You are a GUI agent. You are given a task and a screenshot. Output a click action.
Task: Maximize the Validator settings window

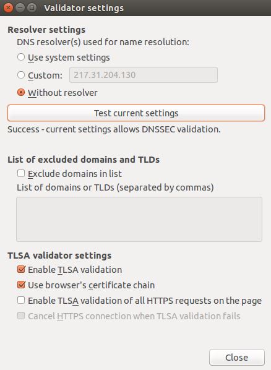coord(32,8)
